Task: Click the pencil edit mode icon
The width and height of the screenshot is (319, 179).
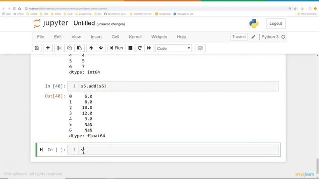Action: [253, 37]
